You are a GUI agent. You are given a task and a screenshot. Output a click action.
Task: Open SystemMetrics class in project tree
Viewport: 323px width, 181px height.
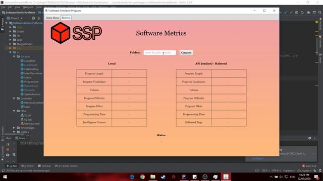tap(32, 95)
